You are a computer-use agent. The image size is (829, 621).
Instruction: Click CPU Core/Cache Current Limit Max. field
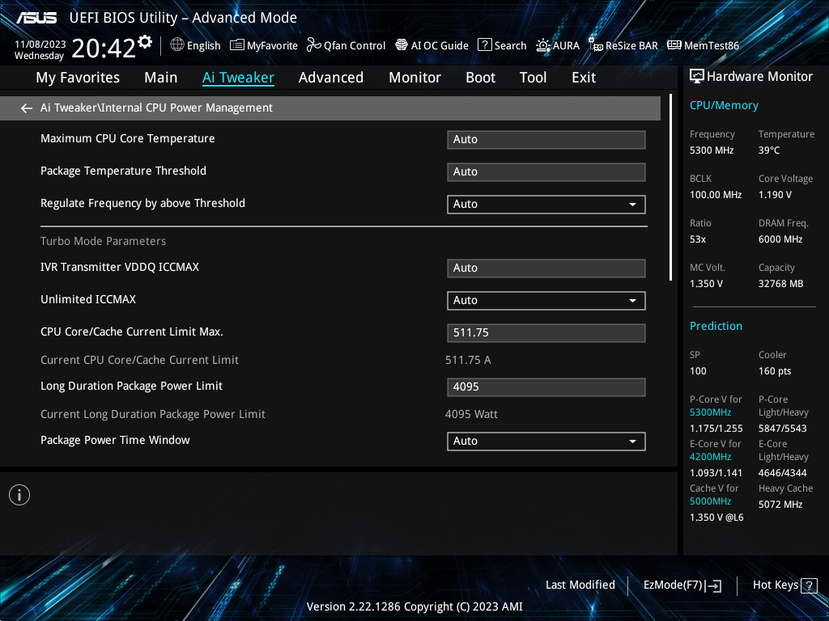pyautogui.click(x=546, y=333)
